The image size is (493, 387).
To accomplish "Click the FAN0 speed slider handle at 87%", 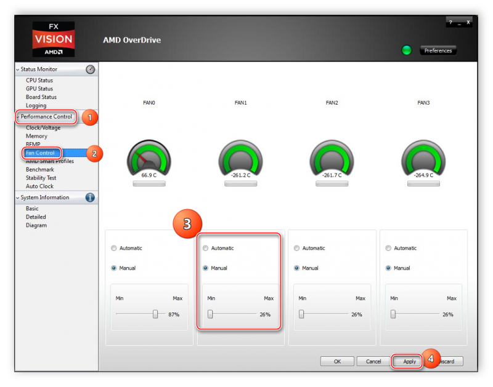I will click(155, 314).
